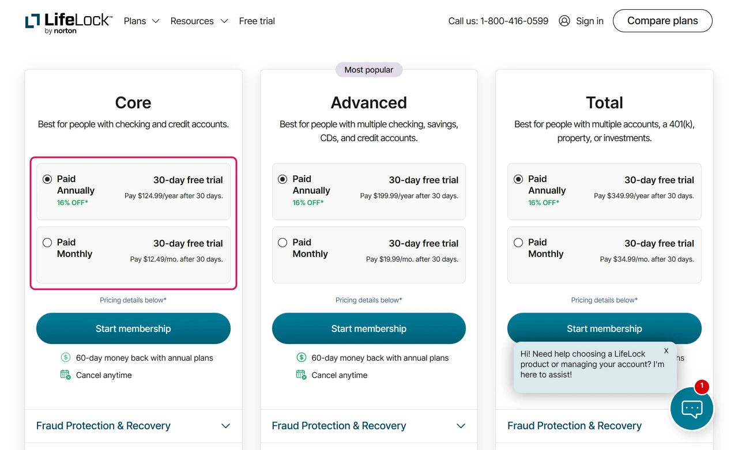The image size is (738, 450).
Task: Click Advanced plan Cancel anytime calendar icon
Action: (301, 375)
